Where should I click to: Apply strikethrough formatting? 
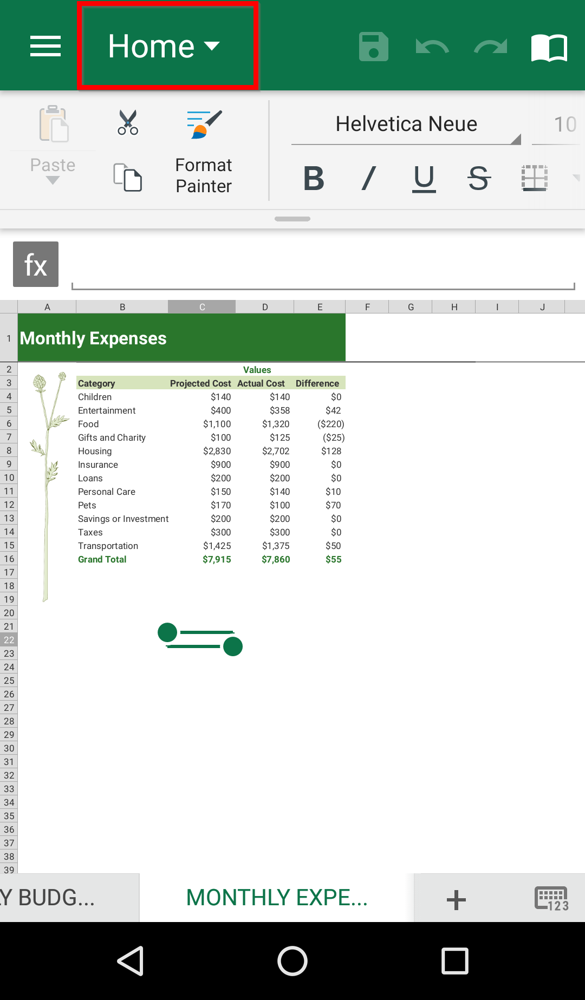[x=479, y=178]
